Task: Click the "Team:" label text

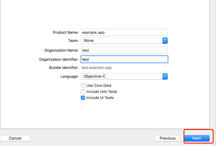Action: (73, 40)
